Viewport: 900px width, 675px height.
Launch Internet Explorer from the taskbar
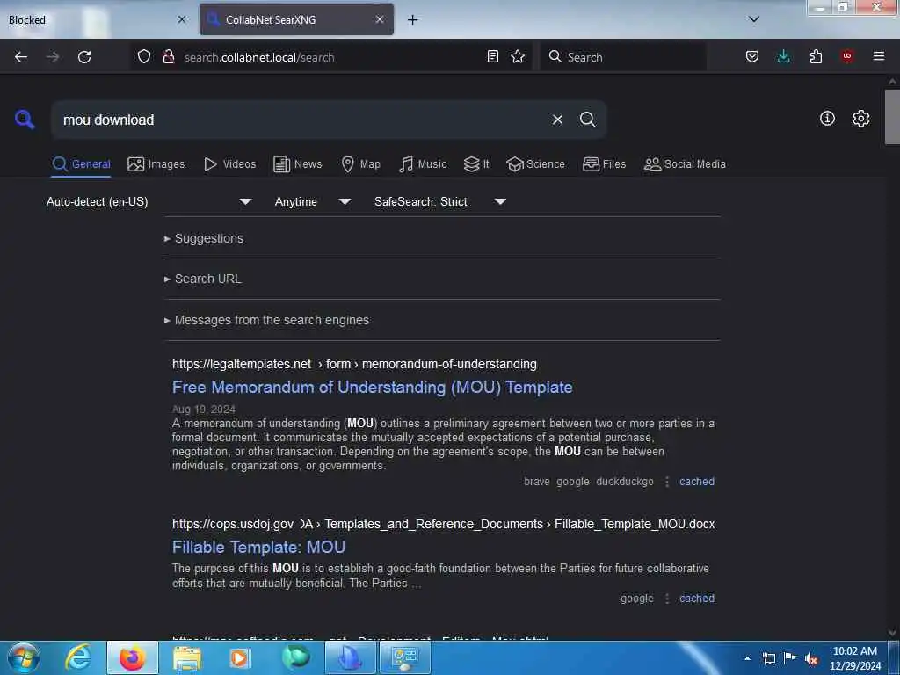coord(78,657)
